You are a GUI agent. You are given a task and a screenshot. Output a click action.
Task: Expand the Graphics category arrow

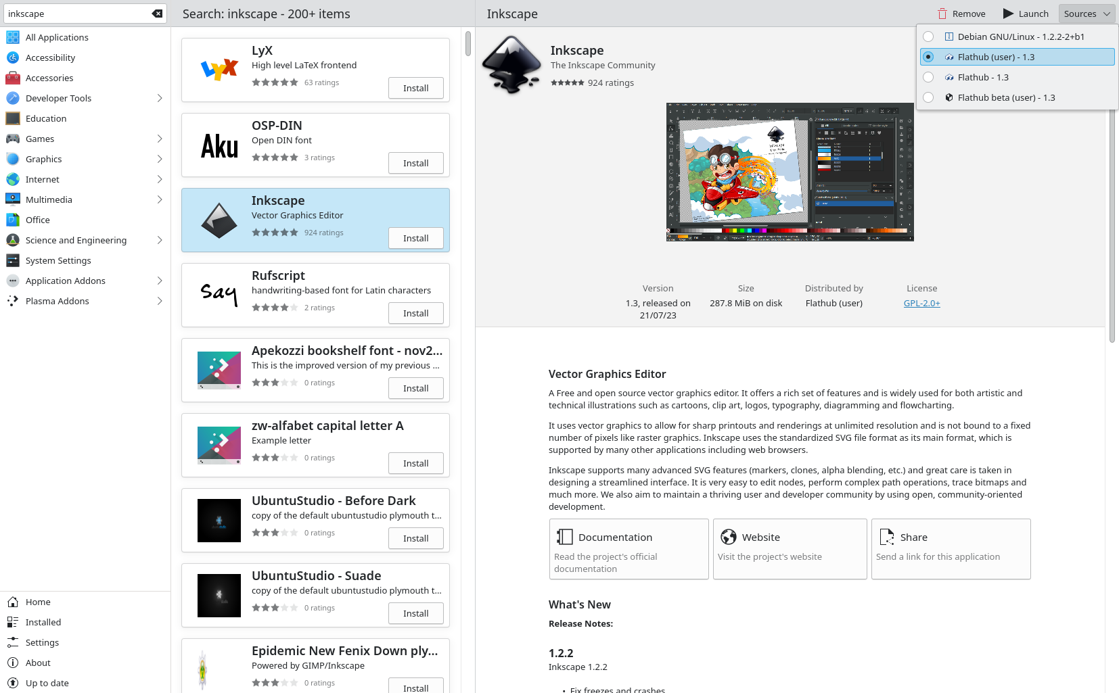coord(160,159)
